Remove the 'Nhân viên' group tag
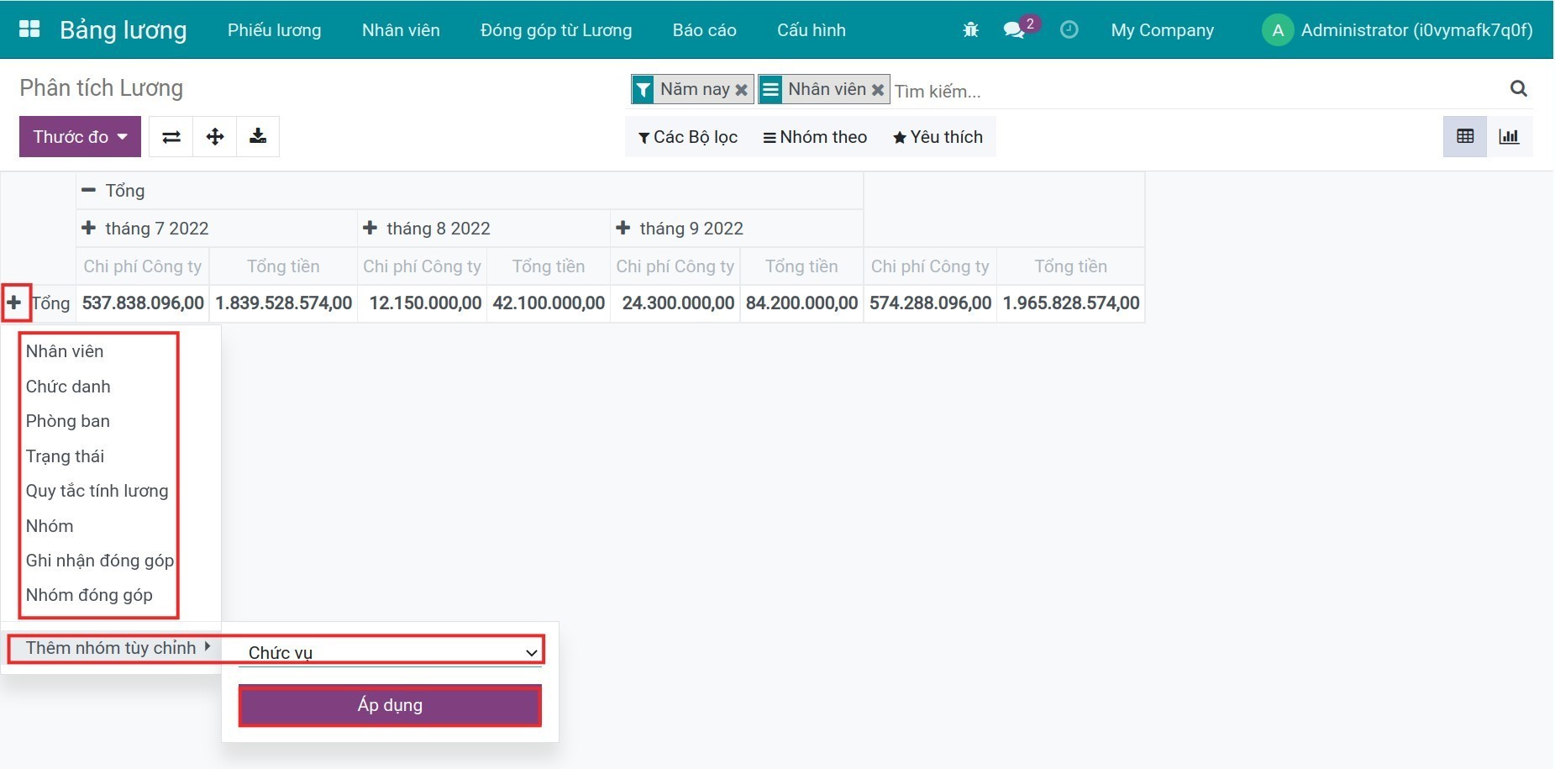Image resolution: width=1555 pixels, height=769 pixels. tap(877, 90)
